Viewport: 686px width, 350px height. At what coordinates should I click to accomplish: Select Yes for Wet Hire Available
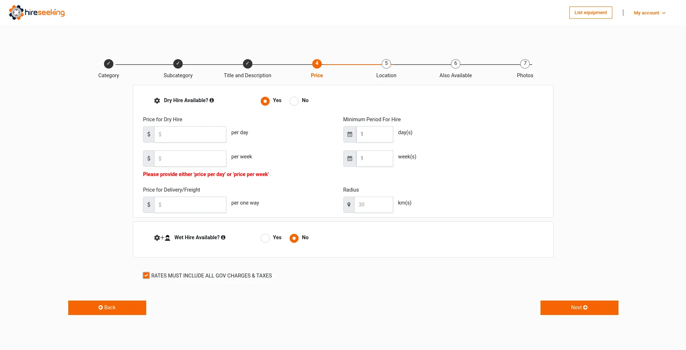pyautogui.click(x=265, y=238)
